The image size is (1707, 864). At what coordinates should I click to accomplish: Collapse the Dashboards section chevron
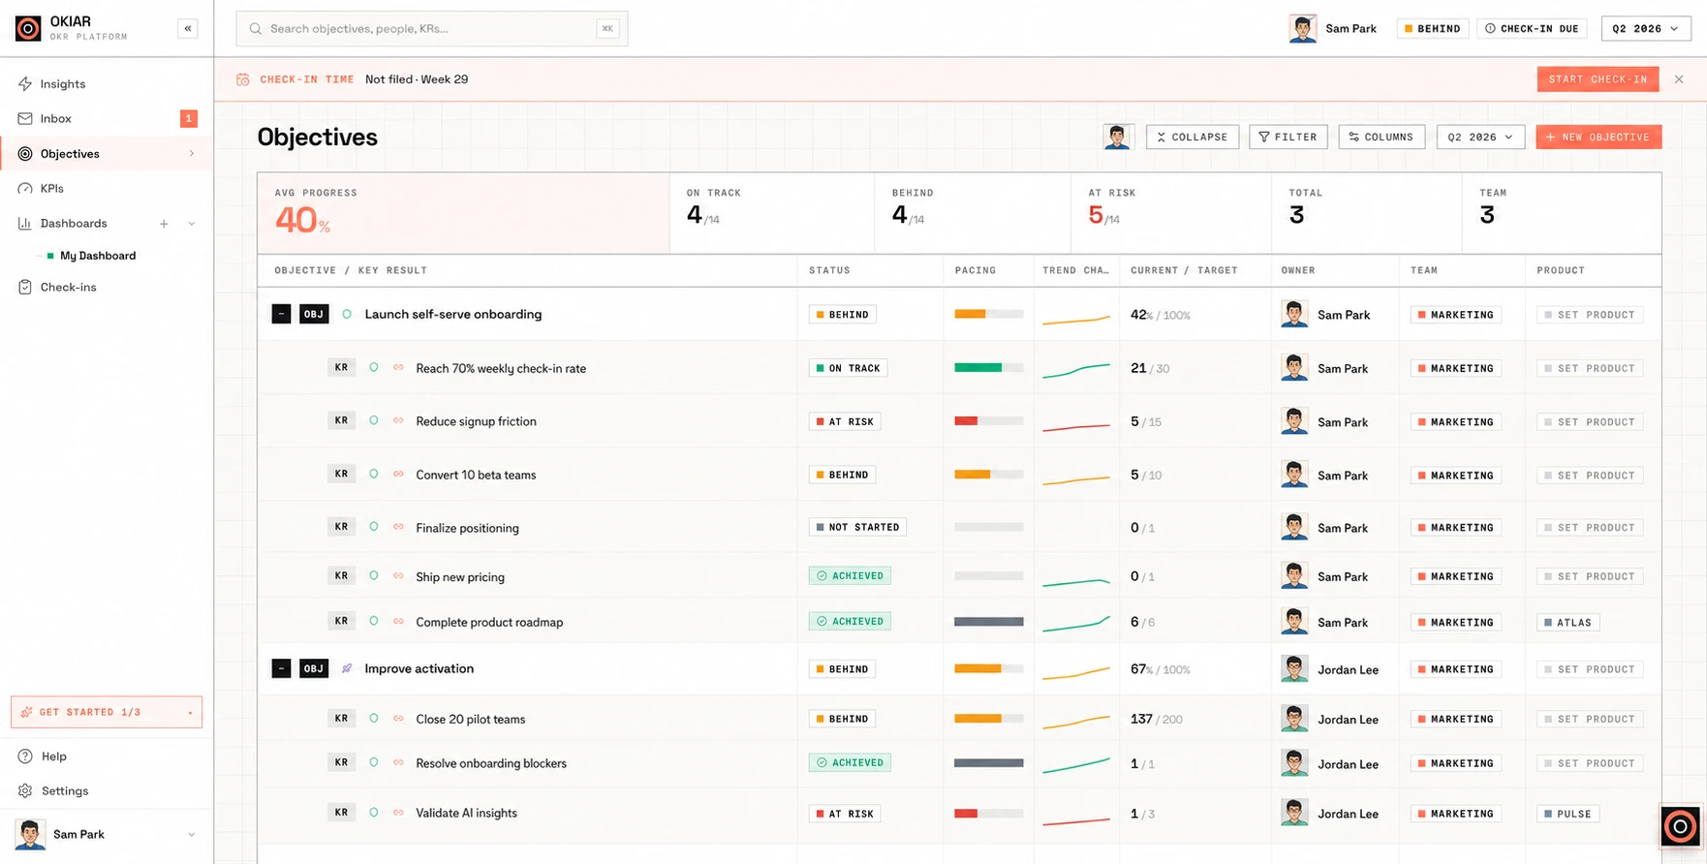[191, 224]
